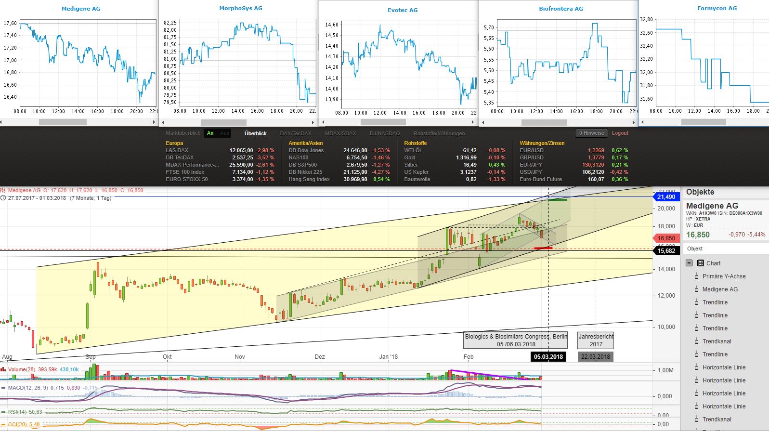Screen dimensions: 769x432
Task: Open the DJ/NASDAQ tab
Action: [x=385, y=133]
